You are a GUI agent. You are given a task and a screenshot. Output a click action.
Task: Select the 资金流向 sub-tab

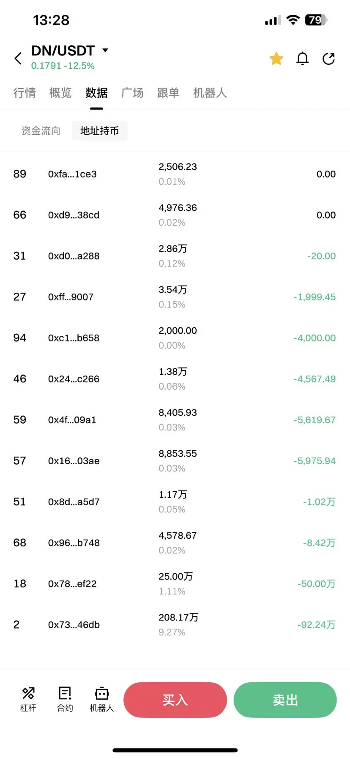[x=41, y=131]
